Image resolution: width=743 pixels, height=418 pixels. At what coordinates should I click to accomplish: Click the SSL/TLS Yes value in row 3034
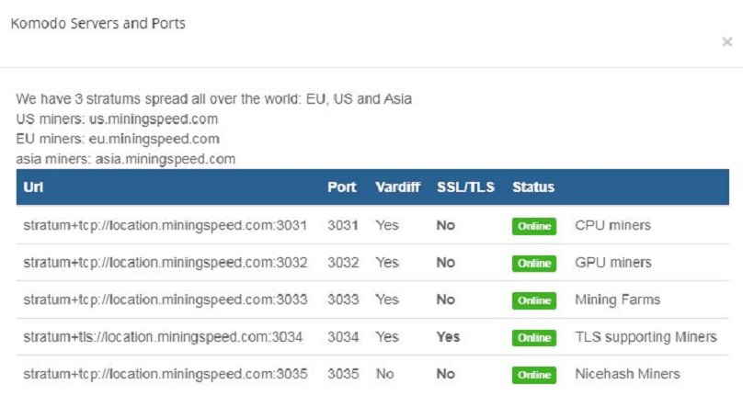pyautogui.click(x=448, y=337)
